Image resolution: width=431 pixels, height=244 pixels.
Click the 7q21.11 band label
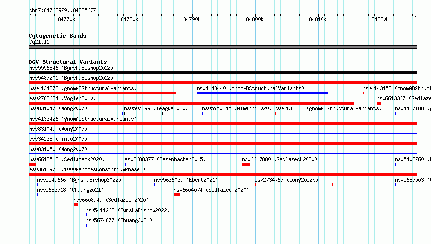[x=39, y=42]
